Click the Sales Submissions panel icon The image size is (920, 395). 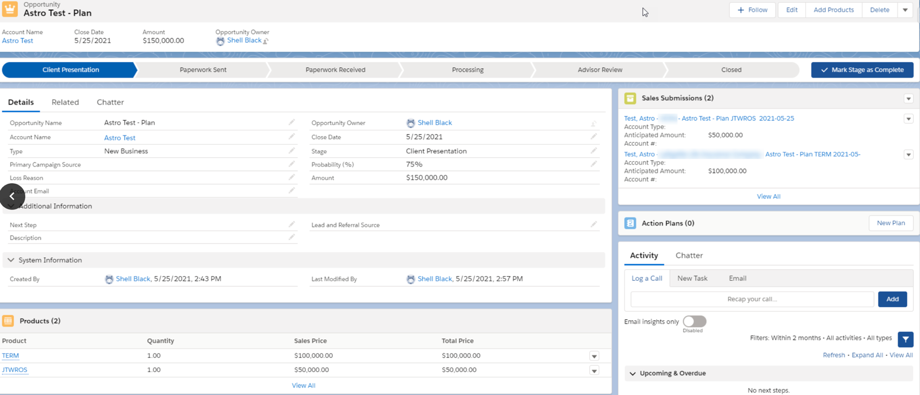(x=630, y=98)
